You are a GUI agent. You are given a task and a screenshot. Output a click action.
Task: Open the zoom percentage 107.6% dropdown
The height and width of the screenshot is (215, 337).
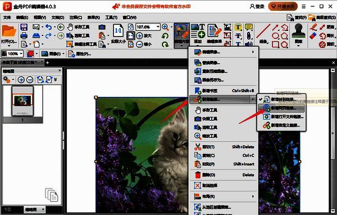coord(158,27)
